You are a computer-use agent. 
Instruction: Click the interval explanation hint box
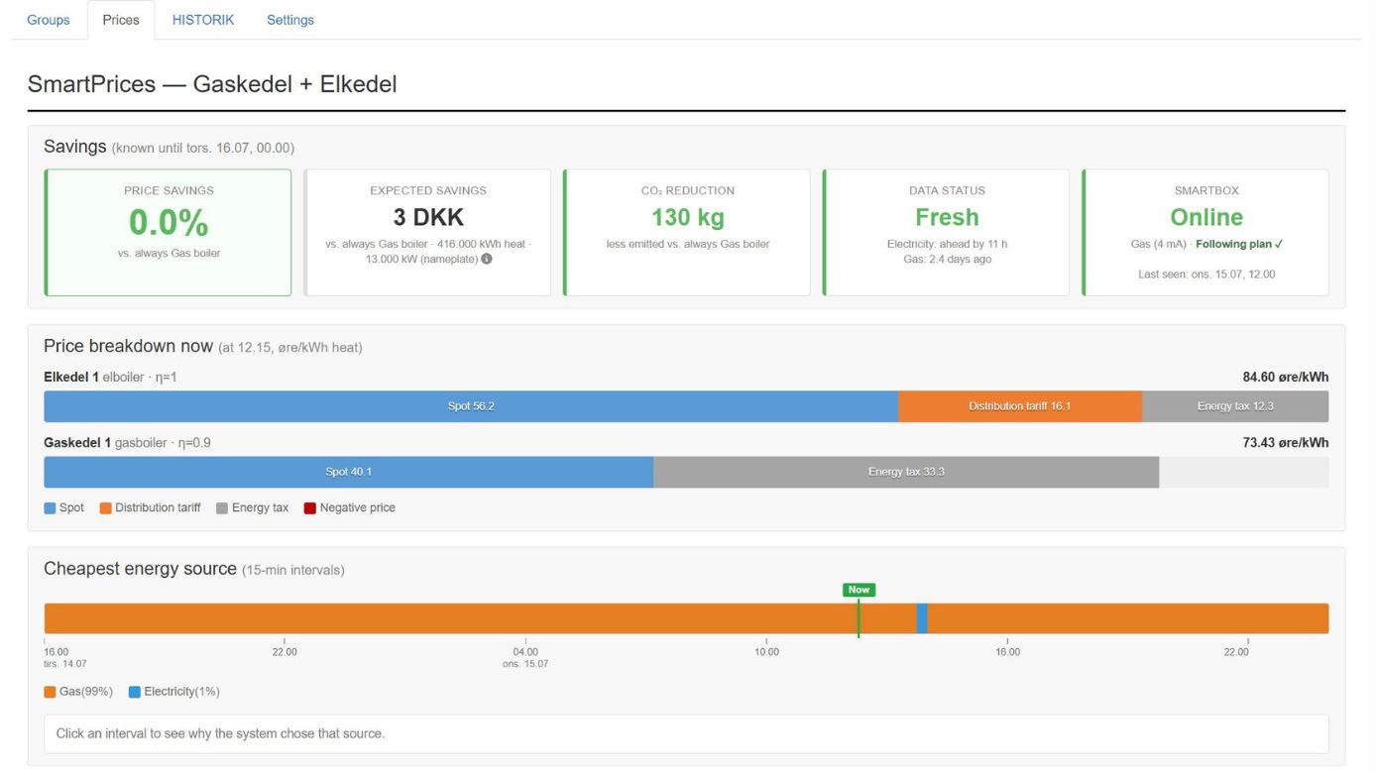(x=686, y=734)
